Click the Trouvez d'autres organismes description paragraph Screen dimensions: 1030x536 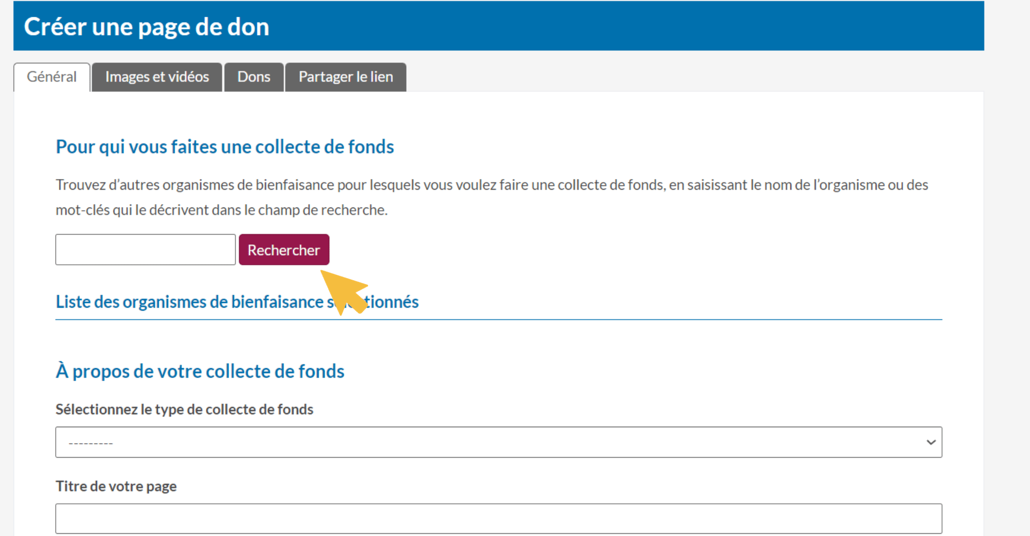pos(491,197)
